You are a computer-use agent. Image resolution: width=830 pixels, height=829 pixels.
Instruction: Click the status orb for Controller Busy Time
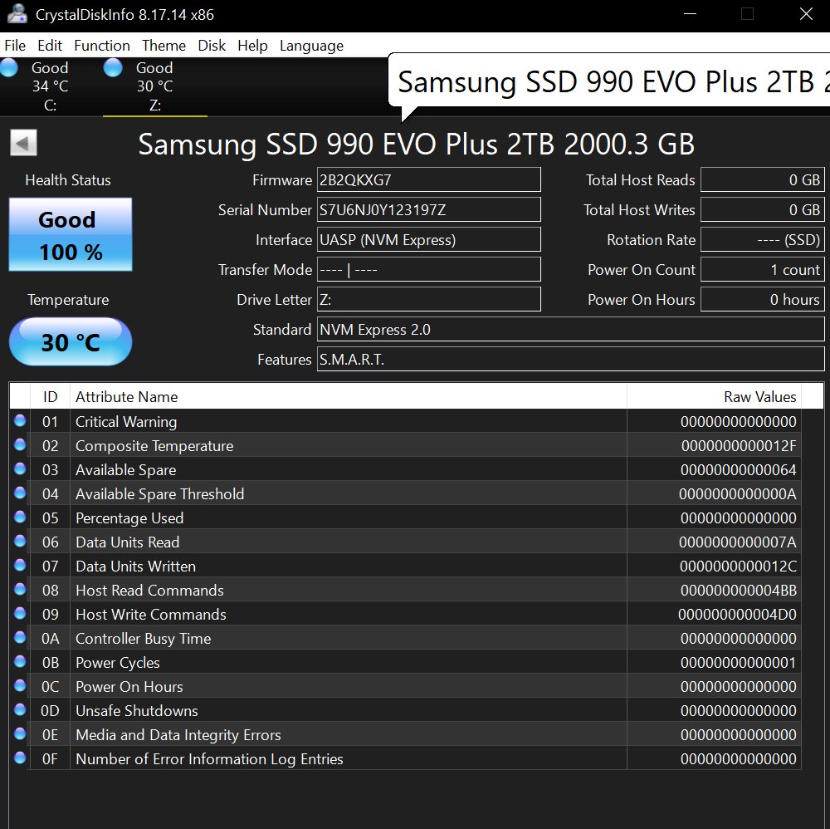(20, 637)
